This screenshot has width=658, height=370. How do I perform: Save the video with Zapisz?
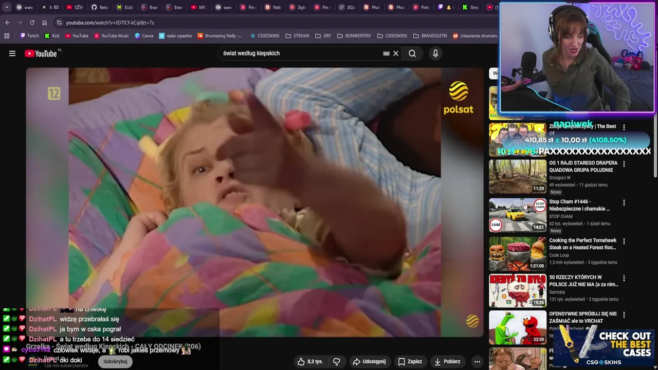tap(410, 362)
